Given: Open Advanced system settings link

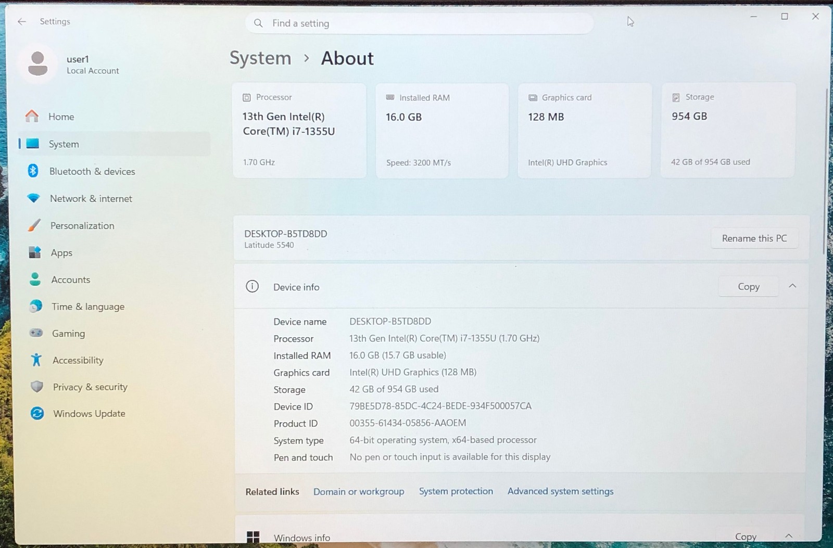Looking at the screenshot, I should [x=561, y=491].
